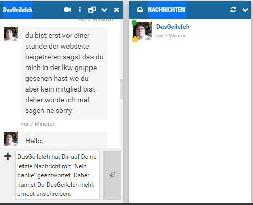Collapse the DasGeilelch chat panel
This screenshot has width=253, height=205.
click(104, 10)
